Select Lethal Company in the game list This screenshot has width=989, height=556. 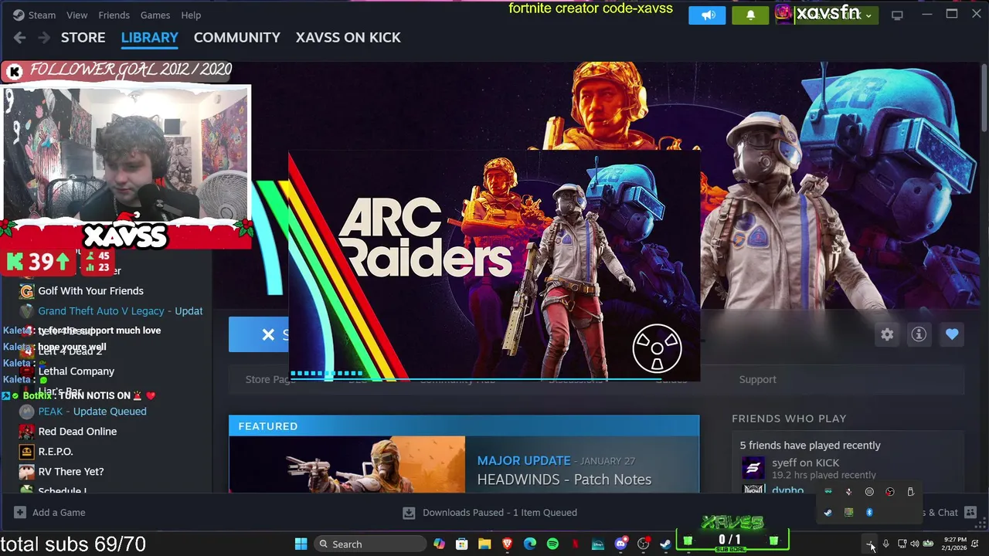[x=76, y=371]
